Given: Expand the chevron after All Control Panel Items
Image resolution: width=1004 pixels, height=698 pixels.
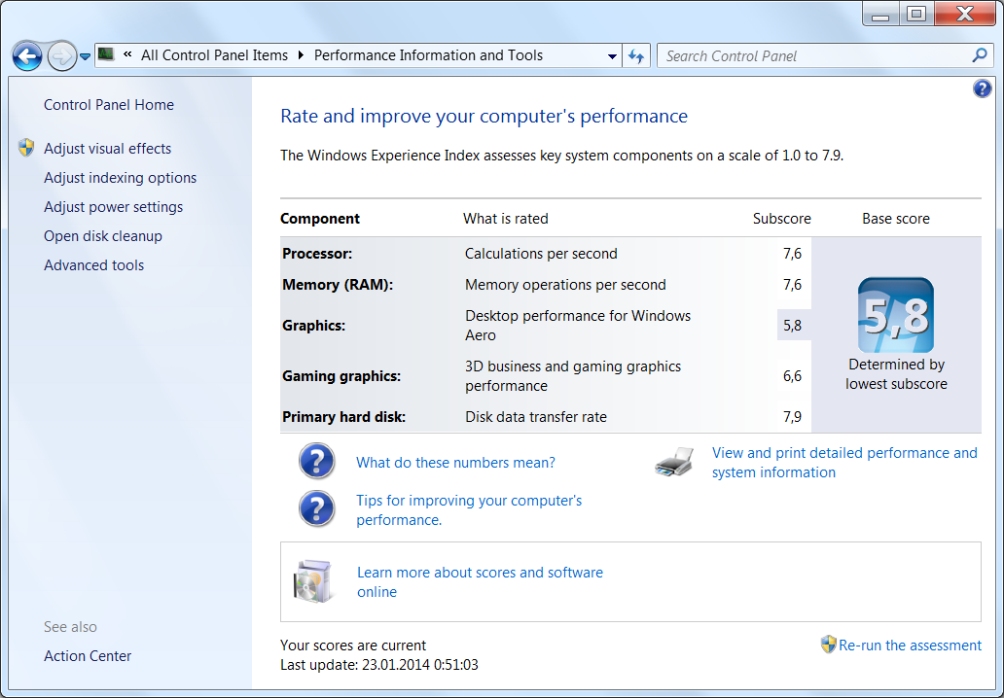Looking at the screenshot, I should 301,55.
